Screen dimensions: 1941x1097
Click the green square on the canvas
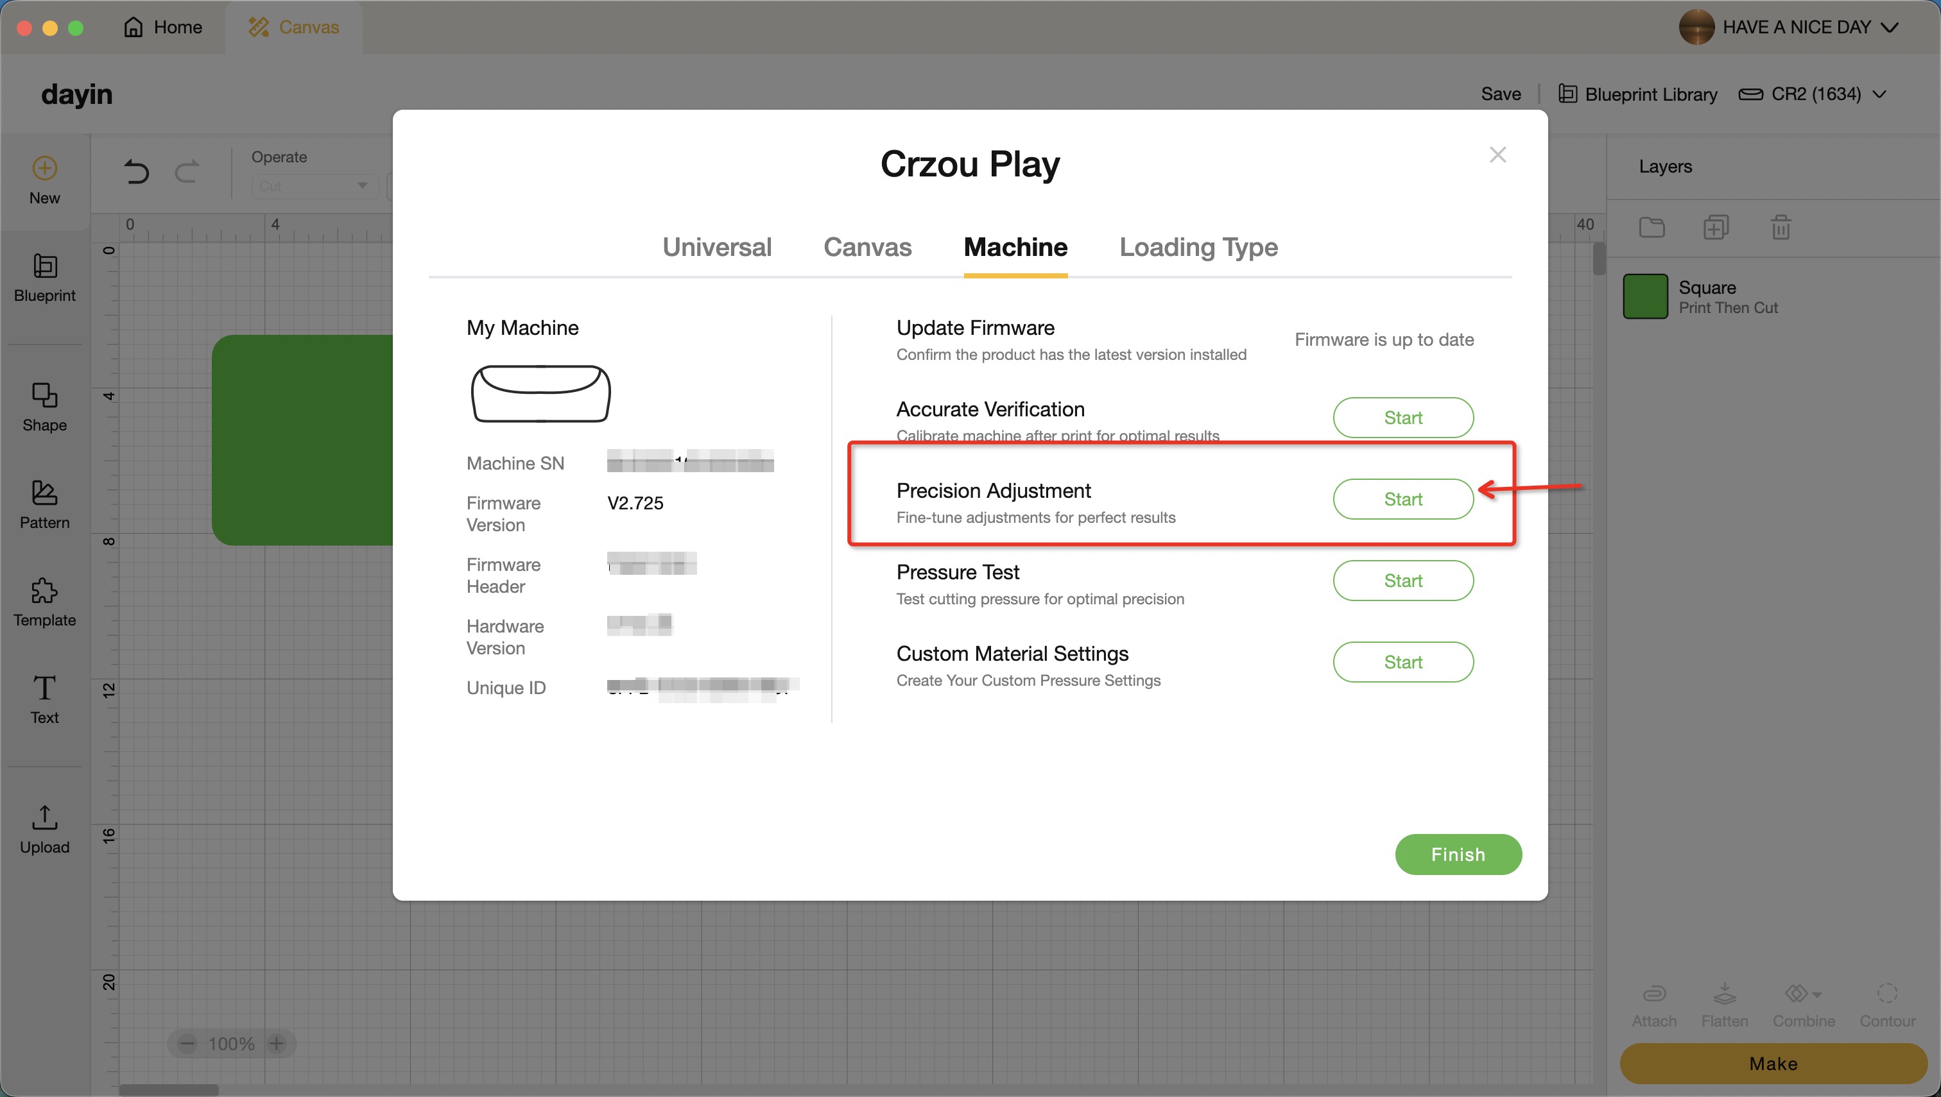(302, 440)
